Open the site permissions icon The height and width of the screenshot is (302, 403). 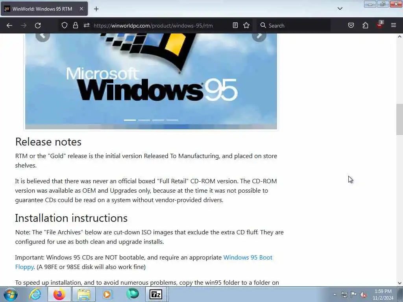(86, 25)
